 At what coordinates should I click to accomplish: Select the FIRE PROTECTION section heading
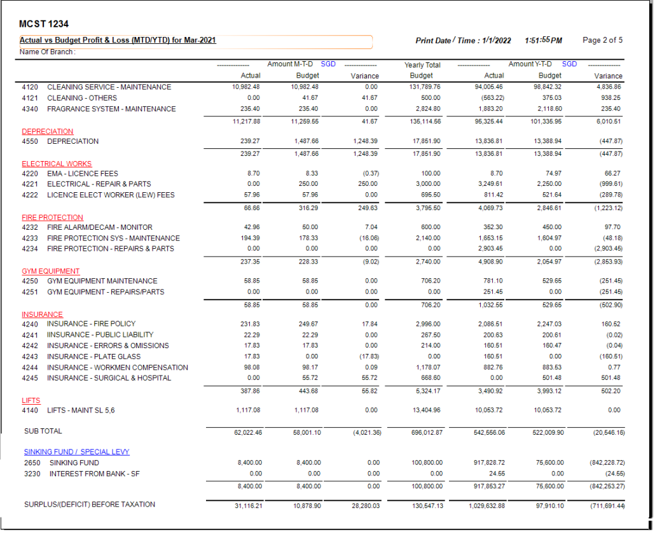point(52,218)
